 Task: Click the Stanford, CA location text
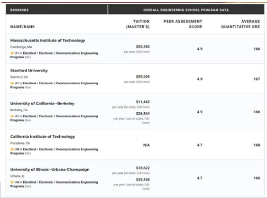pyautogui.click(x=19, y=77)
